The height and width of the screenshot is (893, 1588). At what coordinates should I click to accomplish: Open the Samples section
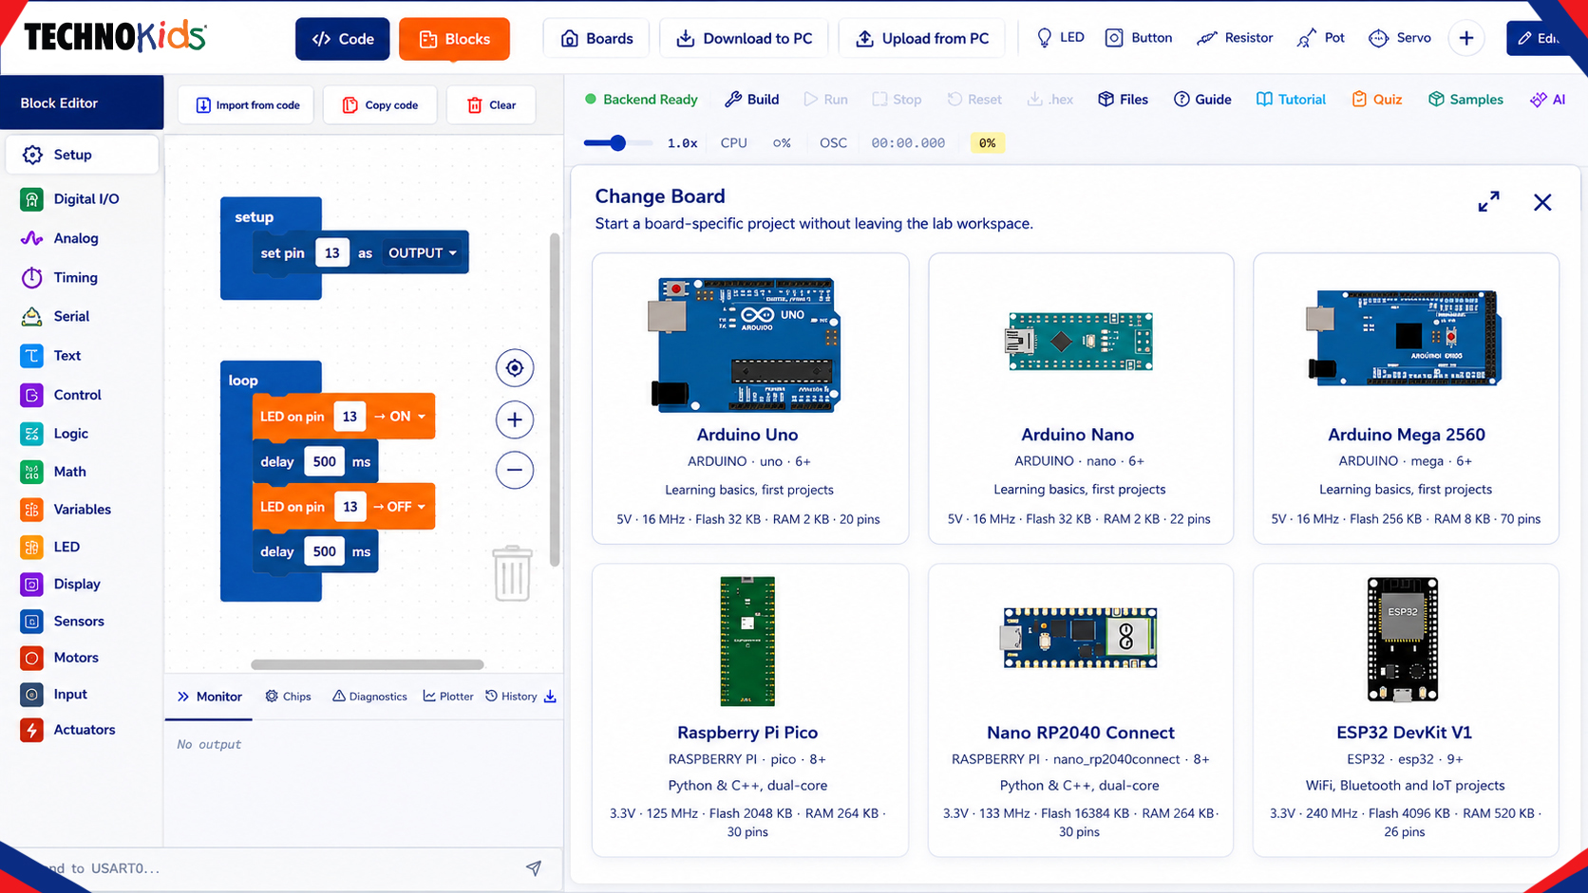tap(1465, 100)
